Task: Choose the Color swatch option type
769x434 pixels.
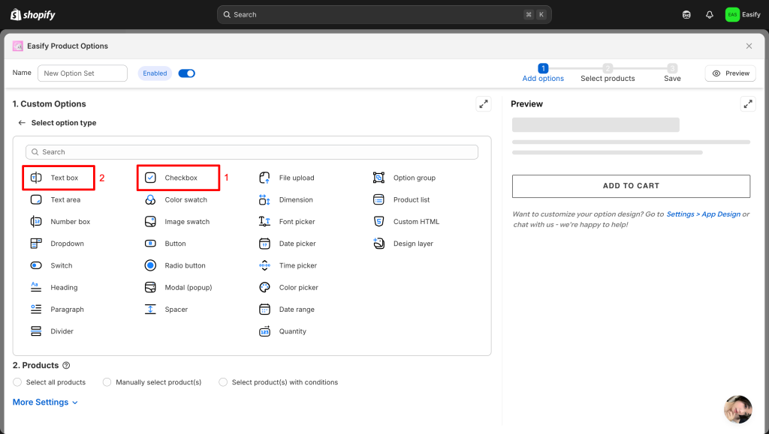Action: pyautogui.click(x=185, y=200)
